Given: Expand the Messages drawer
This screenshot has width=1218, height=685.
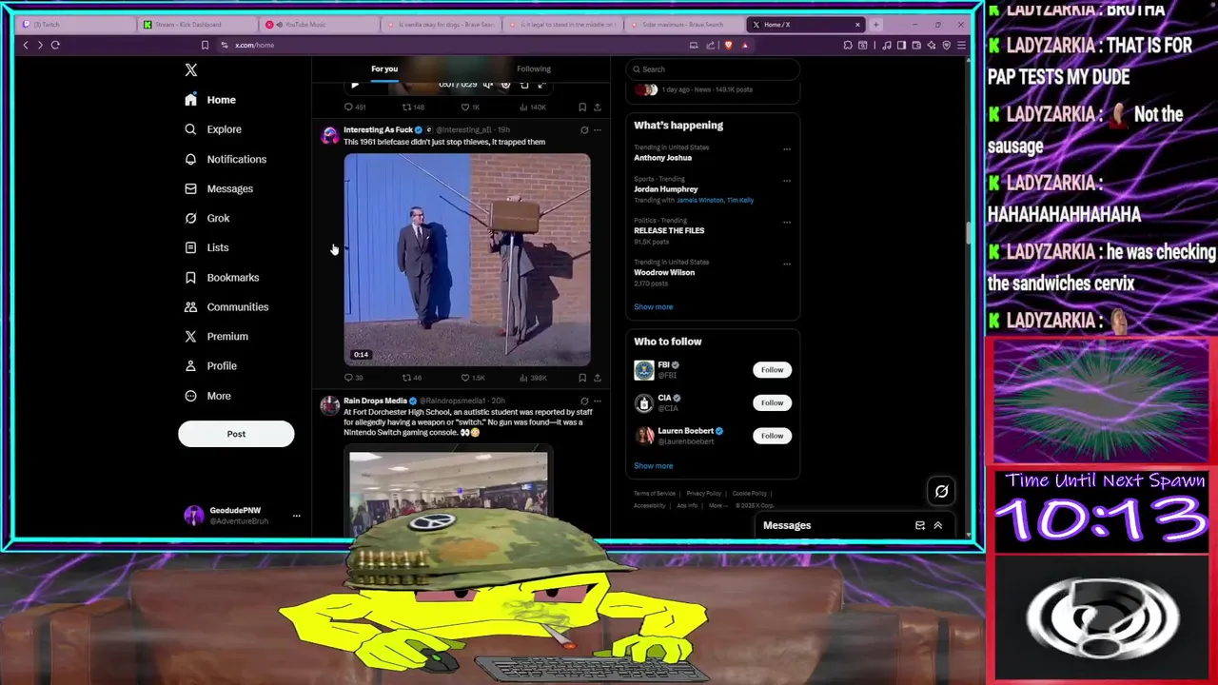Looking at the screenshot, I should coord(937,525).
